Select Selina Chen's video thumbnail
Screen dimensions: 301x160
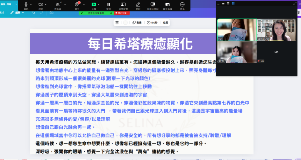[277, 30]
